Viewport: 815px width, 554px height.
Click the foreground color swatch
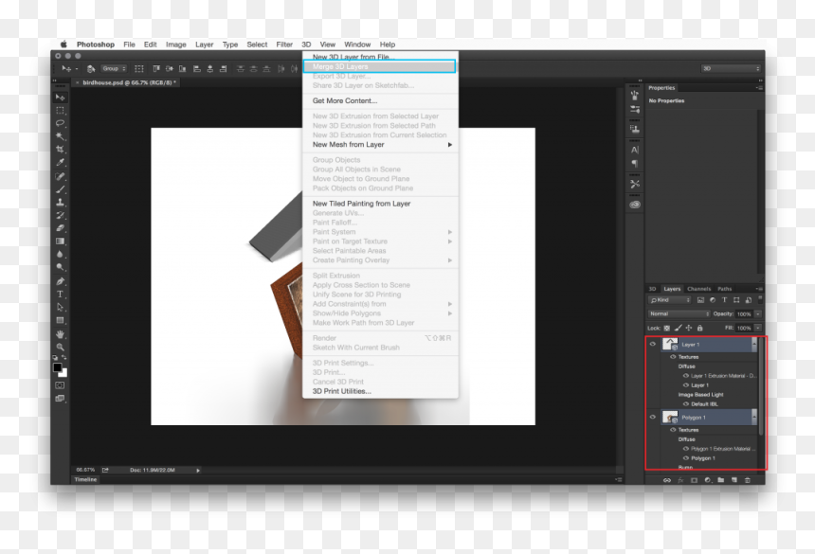coord(57,367)
